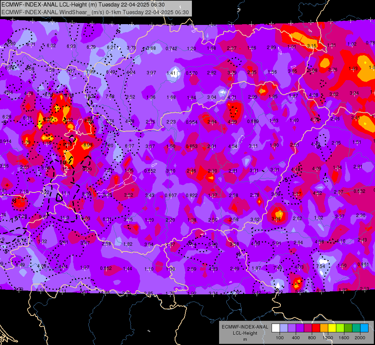Click the grid value '0.914'

click(x=5, y=141)
